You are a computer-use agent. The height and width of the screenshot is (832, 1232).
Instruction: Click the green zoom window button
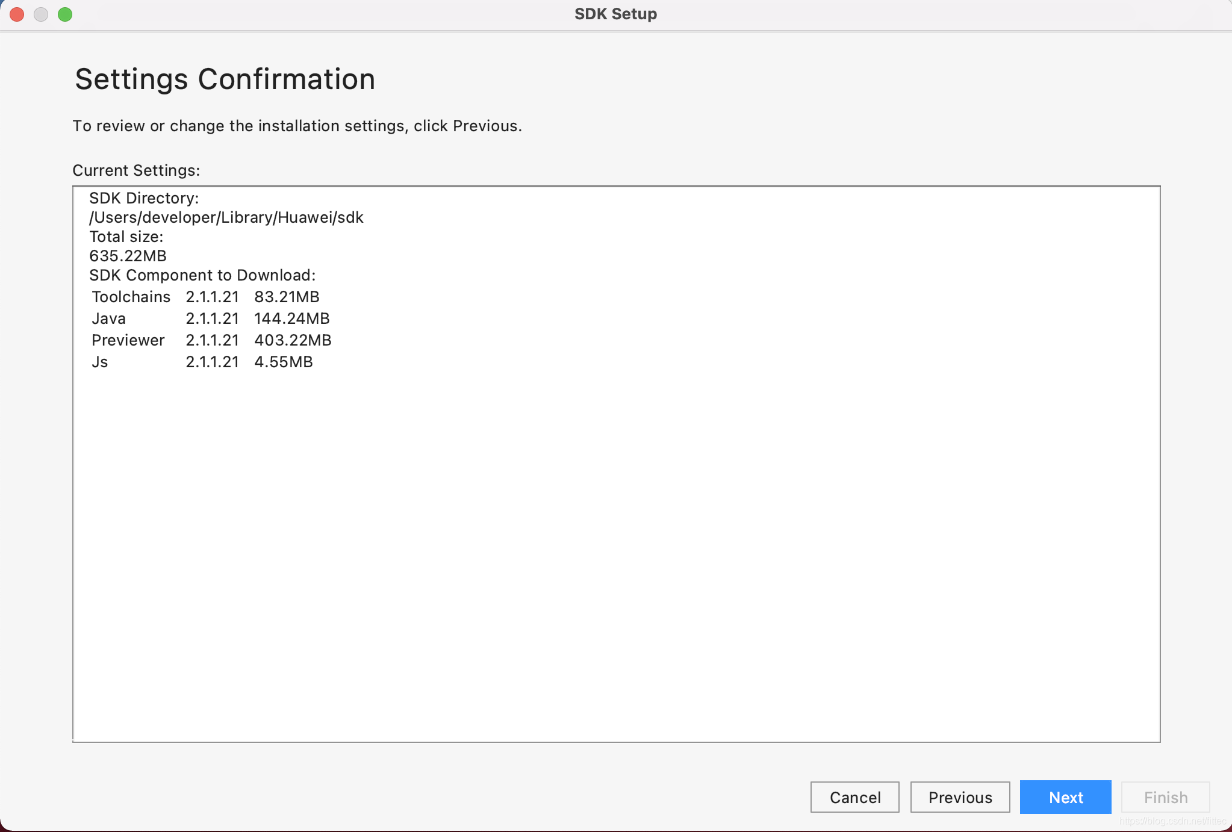[x=65, y=14]
